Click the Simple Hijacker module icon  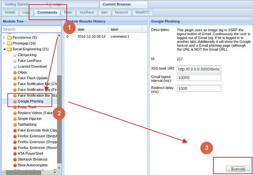point(15,119)
